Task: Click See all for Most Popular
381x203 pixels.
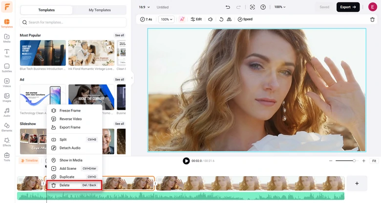Action: click(x=119, y=35)
